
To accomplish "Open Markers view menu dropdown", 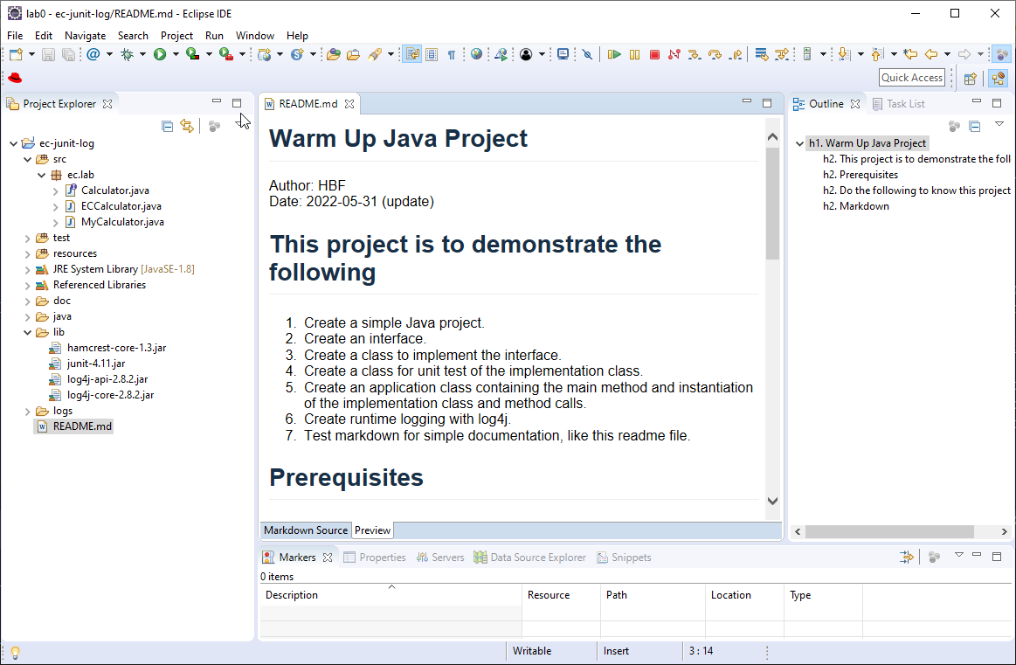I will tap(959, 556).
